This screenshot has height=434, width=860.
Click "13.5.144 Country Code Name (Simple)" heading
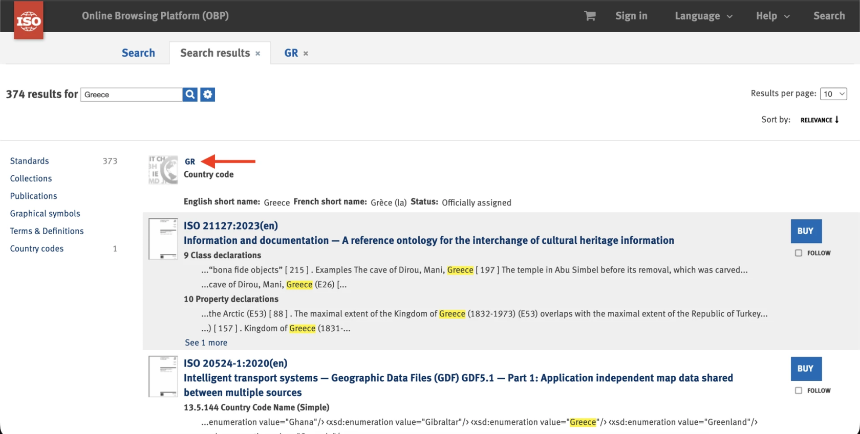coord(256,407)
